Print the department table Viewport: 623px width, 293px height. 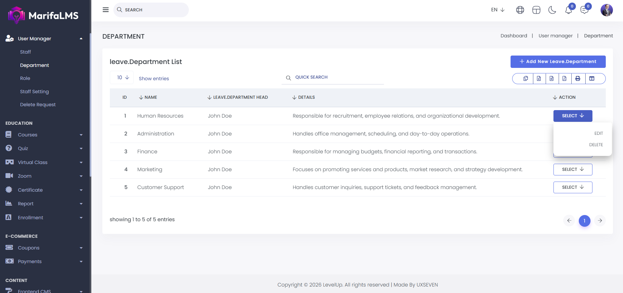click(x=578, y=79)
